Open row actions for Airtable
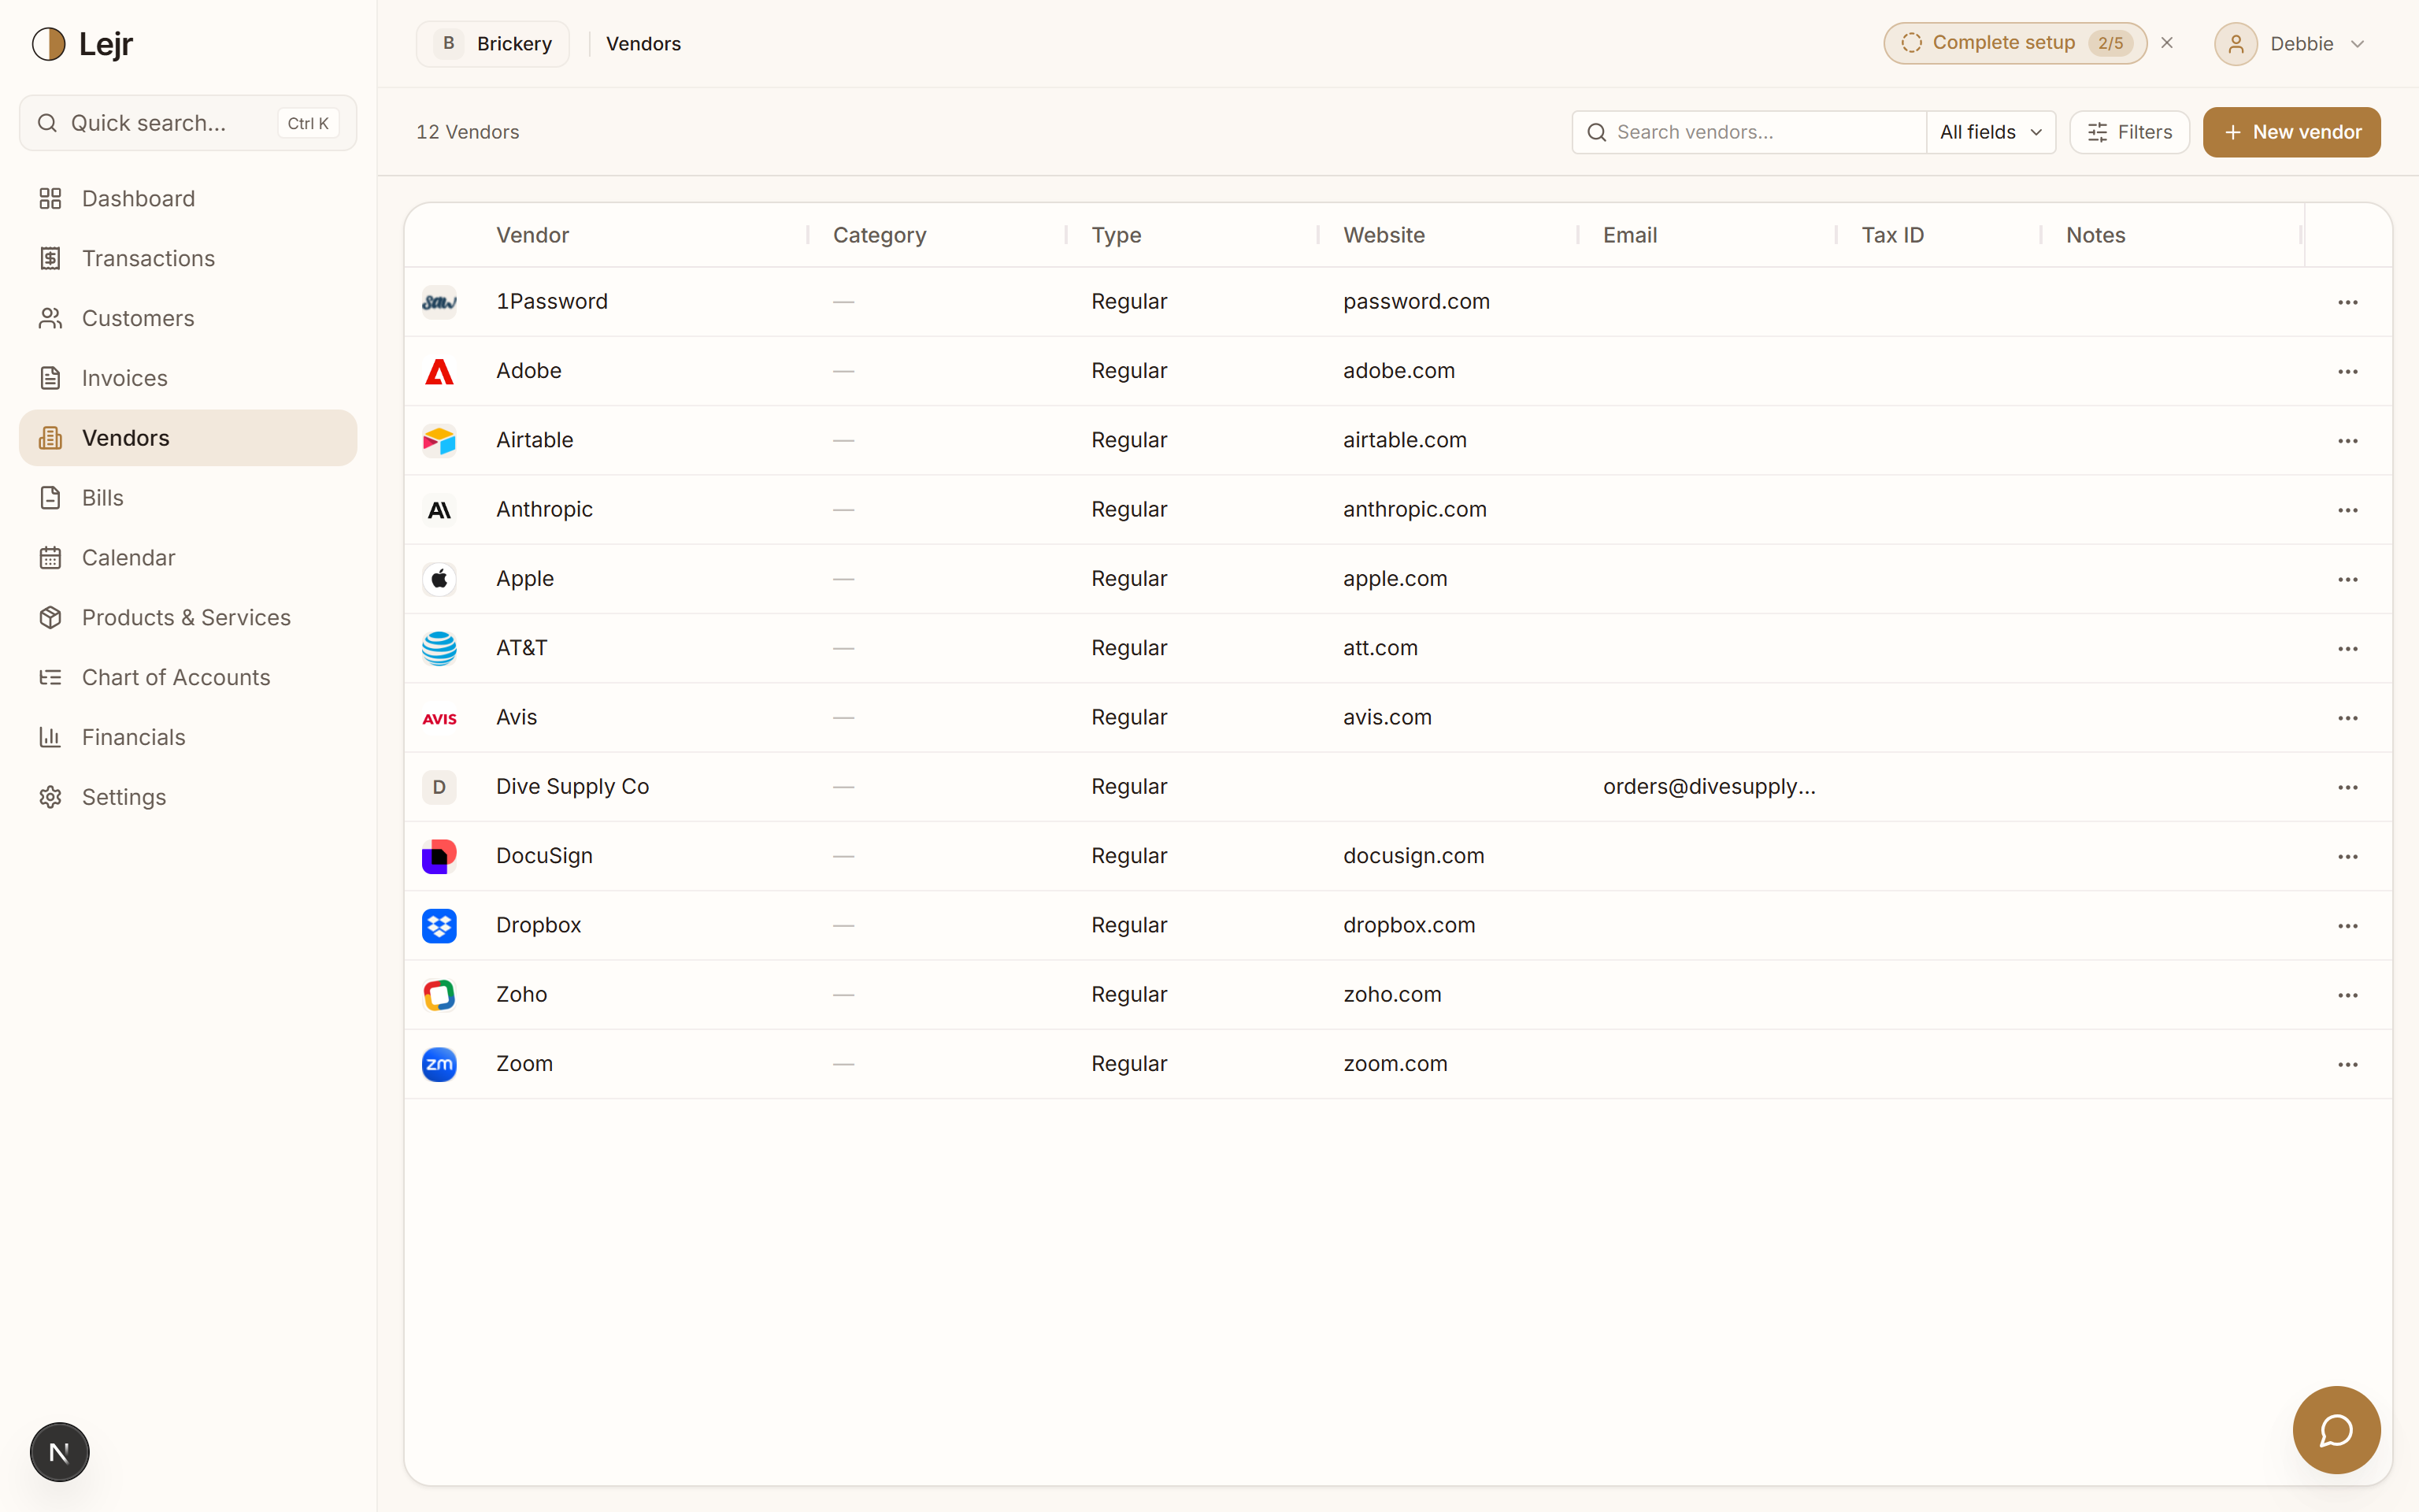Screen dimensions: 2419x1512 pos(2347,441)
